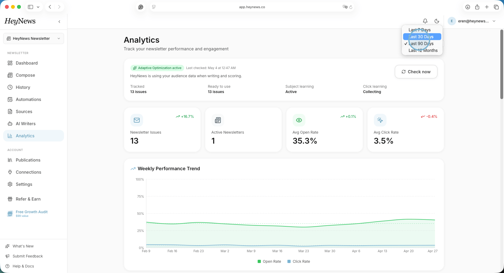Open the page reader view icon

click(154, 7)
